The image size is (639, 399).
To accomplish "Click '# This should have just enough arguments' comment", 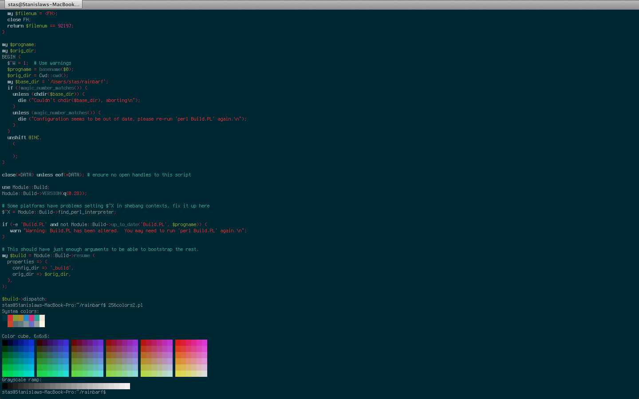I will point(100,250).
